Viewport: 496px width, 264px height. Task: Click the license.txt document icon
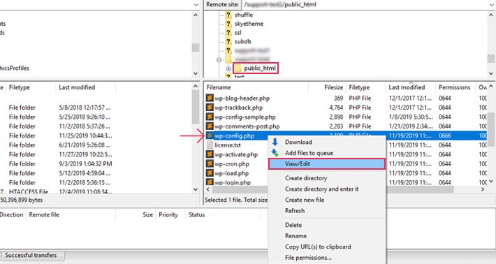pyautogui.click(x=210, y=145)
